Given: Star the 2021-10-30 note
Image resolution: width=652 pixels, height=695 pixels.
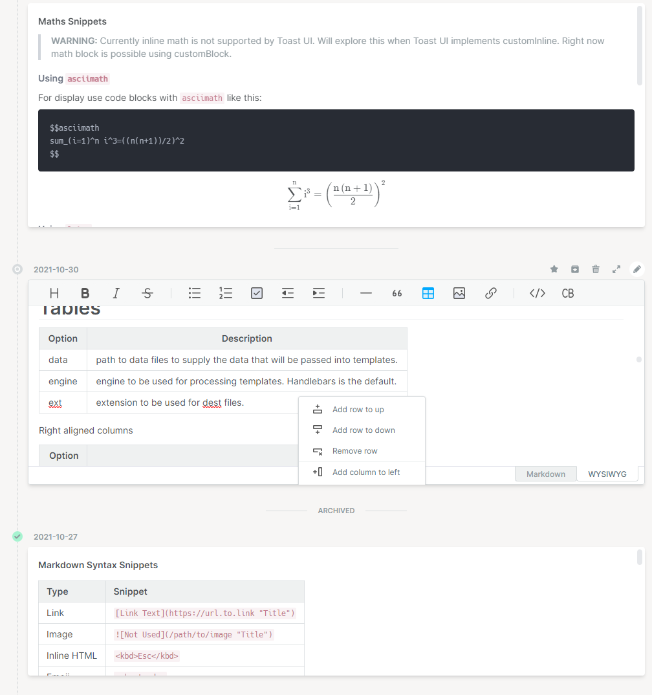Looking at the screenshot, I should pyautogui.click(x=554, y=269).
